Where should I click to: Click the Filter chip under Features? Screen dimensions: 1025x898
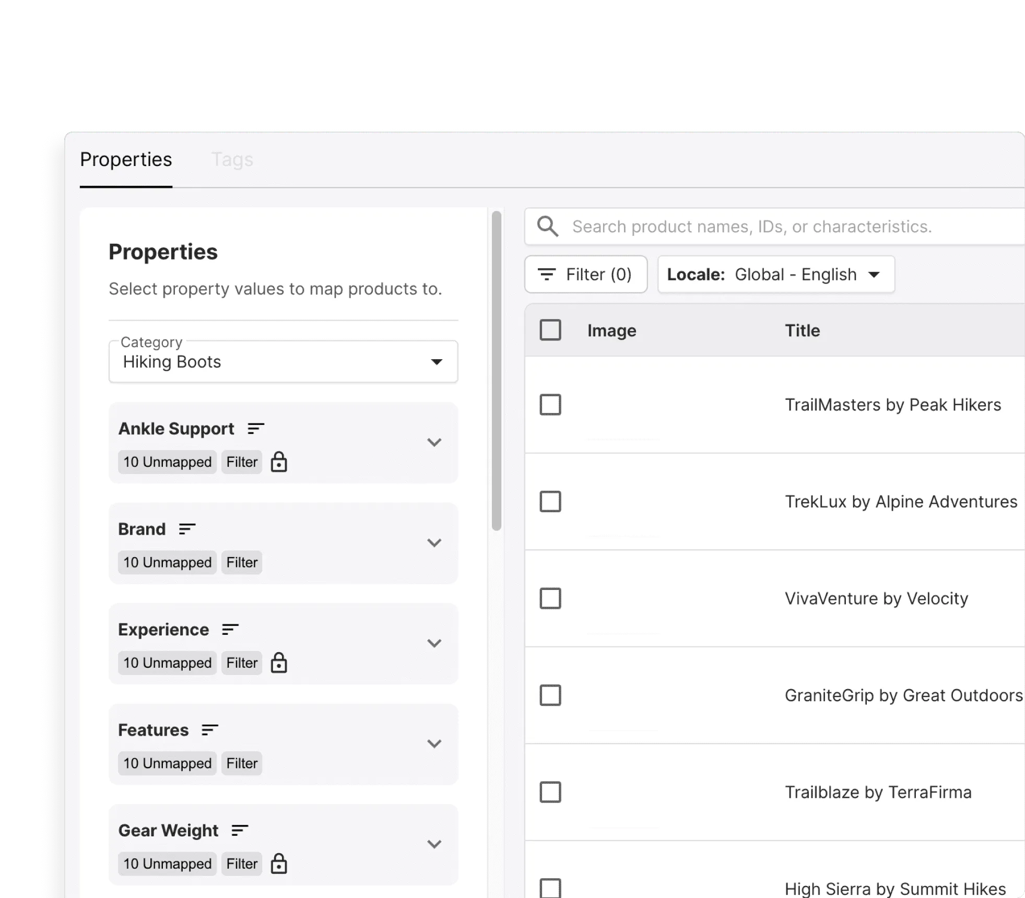point(241,763)
